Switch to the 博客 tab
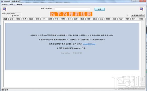Image resolution: width=147 pixels, height=91 pixels. pyautogui.click(x=89, y=19)
